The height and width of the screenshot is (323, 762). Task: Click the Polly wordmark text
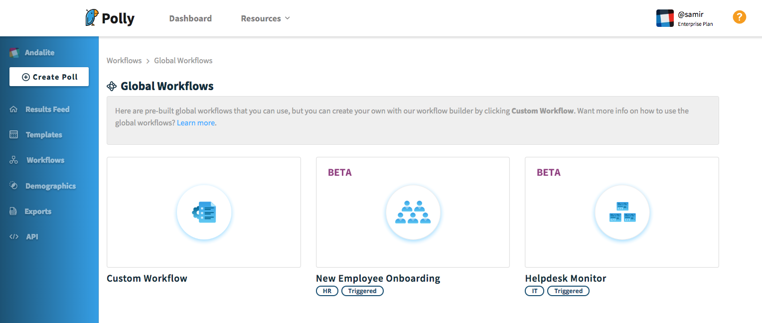(x=118, y=18)
